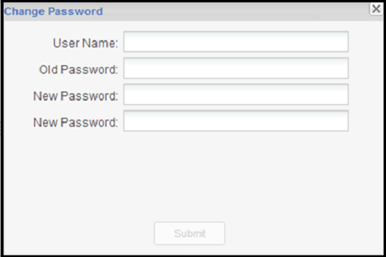Click the upper New Password label
This screenshot has height=257, width=386.
pos(75,95)
